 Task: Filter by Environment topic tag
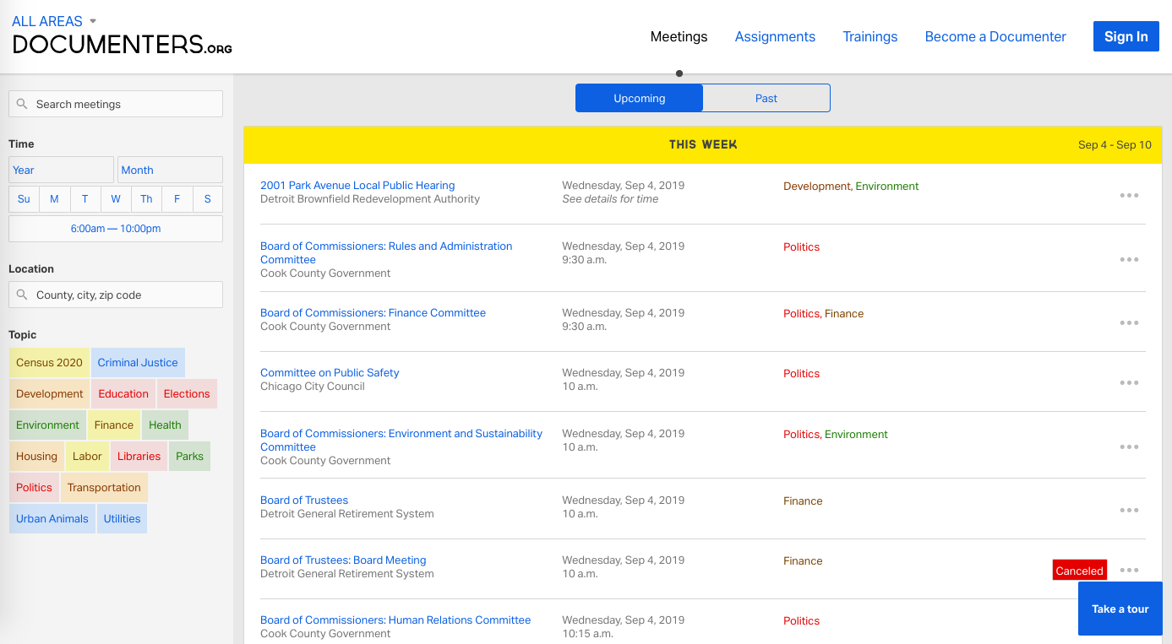tap(47, 425)
